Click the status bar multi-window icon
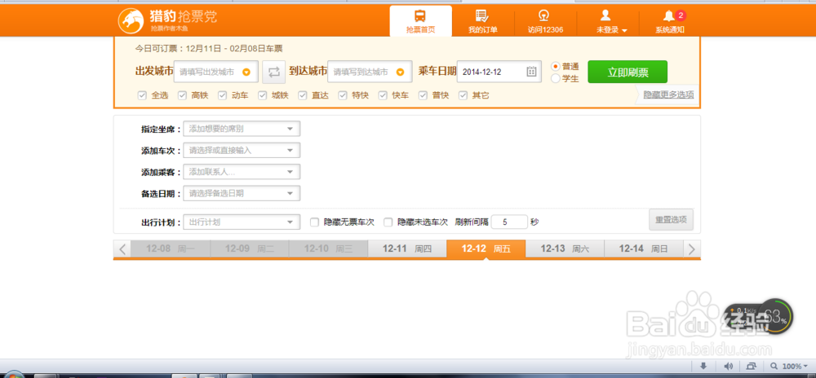The height and width of the screenshot is (378, 816). [752, 366]
